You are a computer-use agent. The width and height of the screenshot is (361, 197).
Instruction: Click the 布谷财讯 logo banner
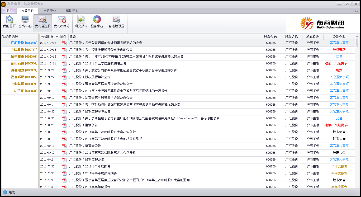point(322,23)
